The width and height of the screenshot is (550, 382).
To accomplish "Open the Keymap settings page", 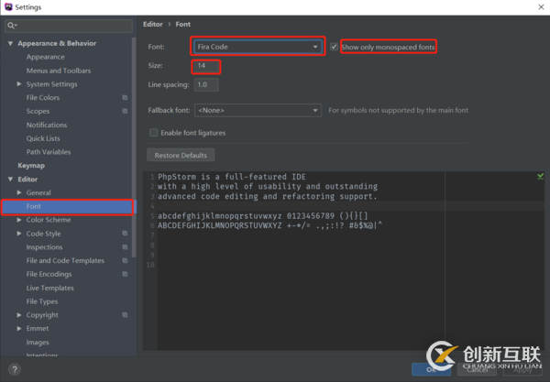I will (31, 166).
